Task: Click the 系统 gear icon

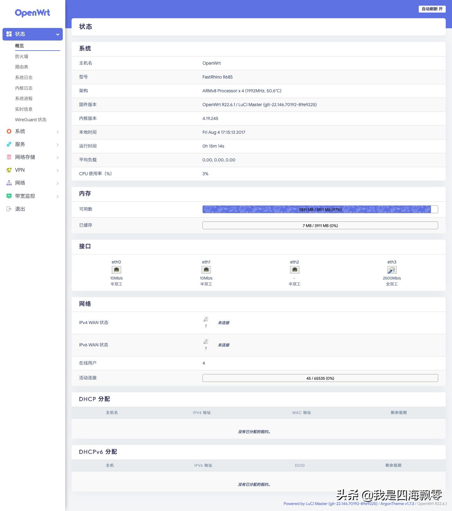Action: [9, 131]
